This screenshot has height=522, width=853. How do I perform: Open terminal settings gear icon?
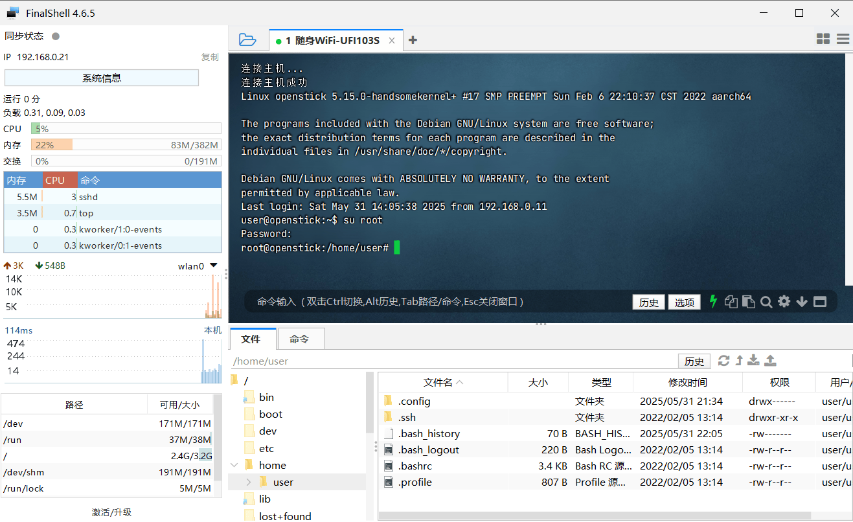click(x=784, y=302)
